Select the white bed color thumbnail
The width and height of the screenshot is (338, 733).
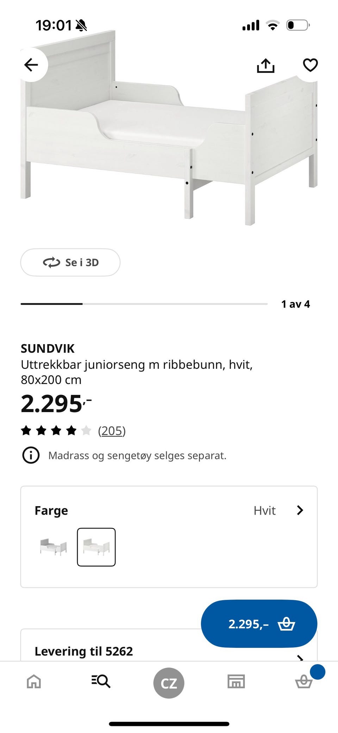(96, 547)
